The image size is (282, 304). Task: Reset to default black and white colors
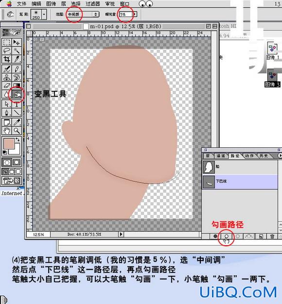point(5,153)
